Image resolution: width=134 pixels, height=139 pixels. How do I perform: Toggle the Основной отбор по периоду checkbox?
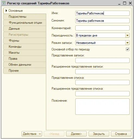(127, 49)
